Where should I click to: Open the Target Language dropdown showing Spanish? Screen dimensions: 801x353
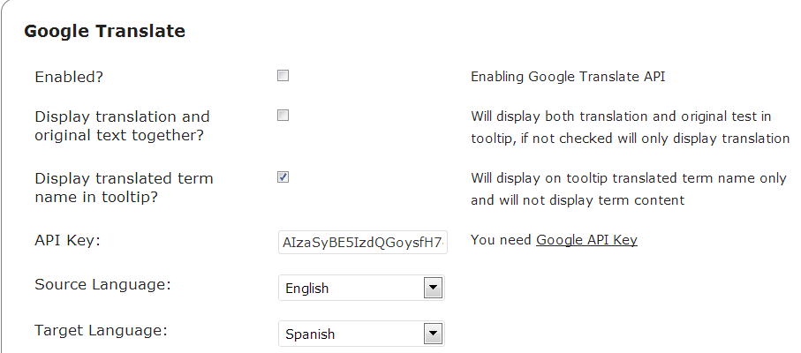pyautogui.click(x=353, y=334)
